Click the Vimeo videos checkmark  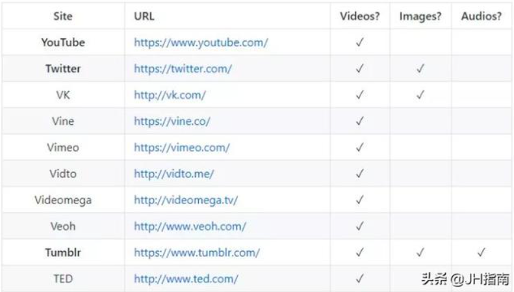coord(359,148)
